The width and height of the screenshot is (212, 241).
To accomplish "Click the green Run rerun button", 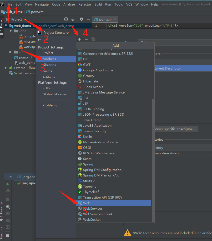I will (8, 184).
